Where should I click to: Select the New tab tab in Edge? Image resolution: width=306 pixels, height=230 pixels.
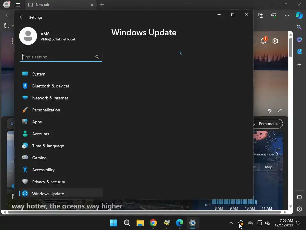(60, 5)
